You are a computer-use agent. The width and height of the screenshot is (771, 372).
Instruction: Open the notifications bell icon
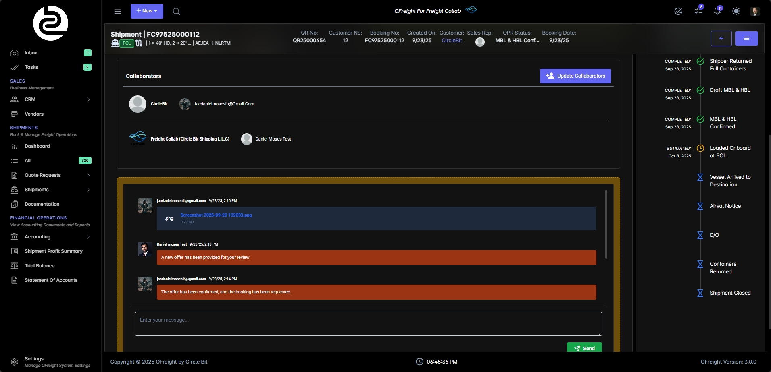tap(717, 11)
